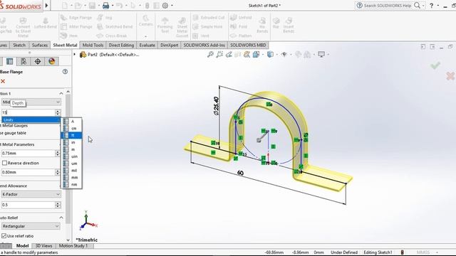
Task: Toggle the Use relief ratio checkbox
Action: [x=4, y=235]
